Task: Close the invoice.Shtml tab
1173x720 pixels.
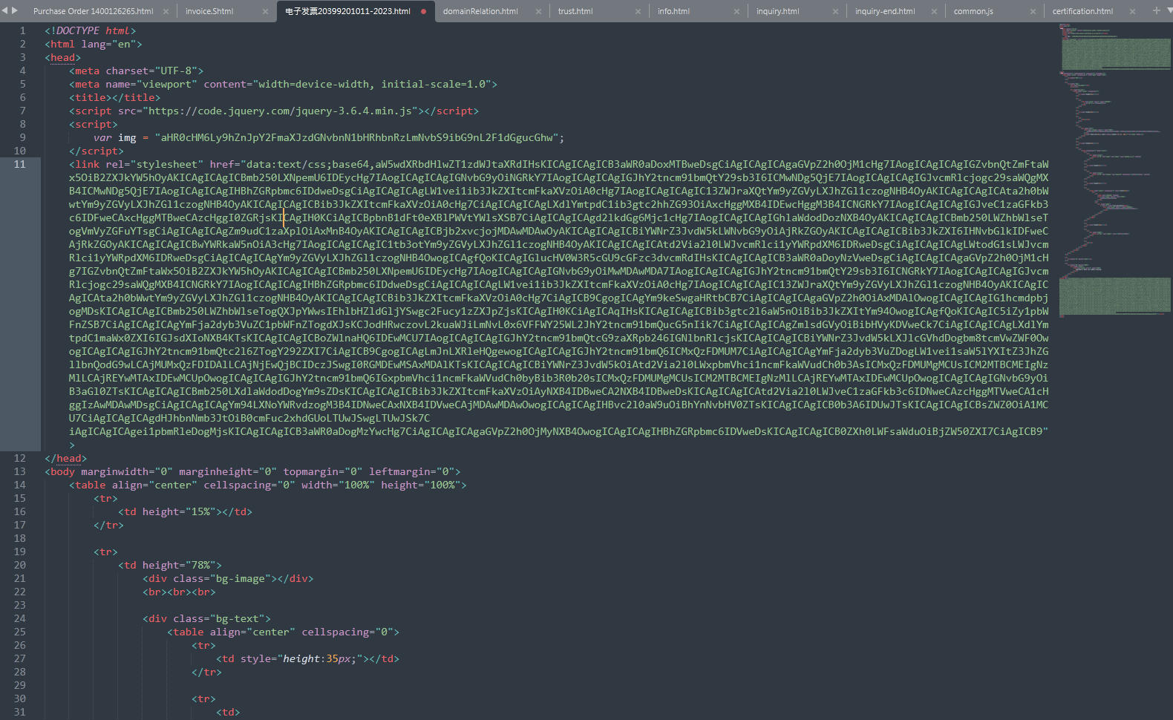Action: coord(266,11)
